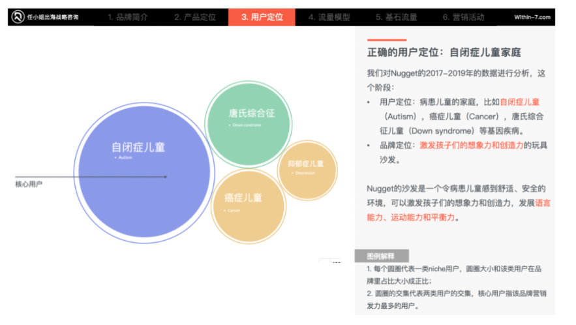
Task: Click the Within-7.com link
Action: click(x=532, y=17)
